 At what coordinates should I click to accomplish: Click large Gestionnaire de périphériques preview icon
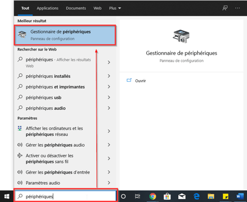click(x=181, y=36)
